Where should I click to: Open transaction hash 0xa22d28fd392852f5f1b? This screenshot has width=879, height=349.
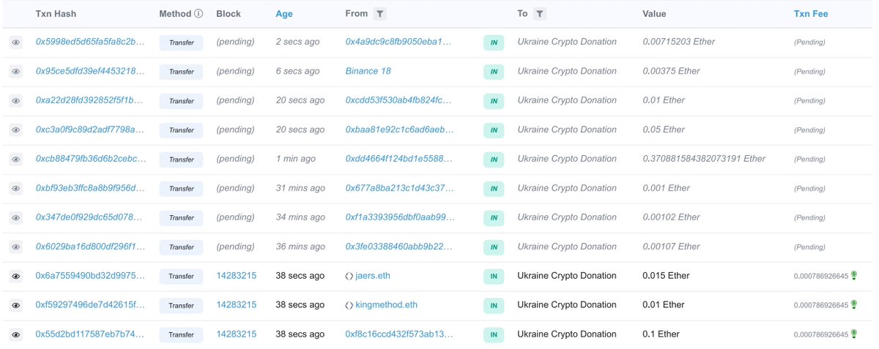90,100
